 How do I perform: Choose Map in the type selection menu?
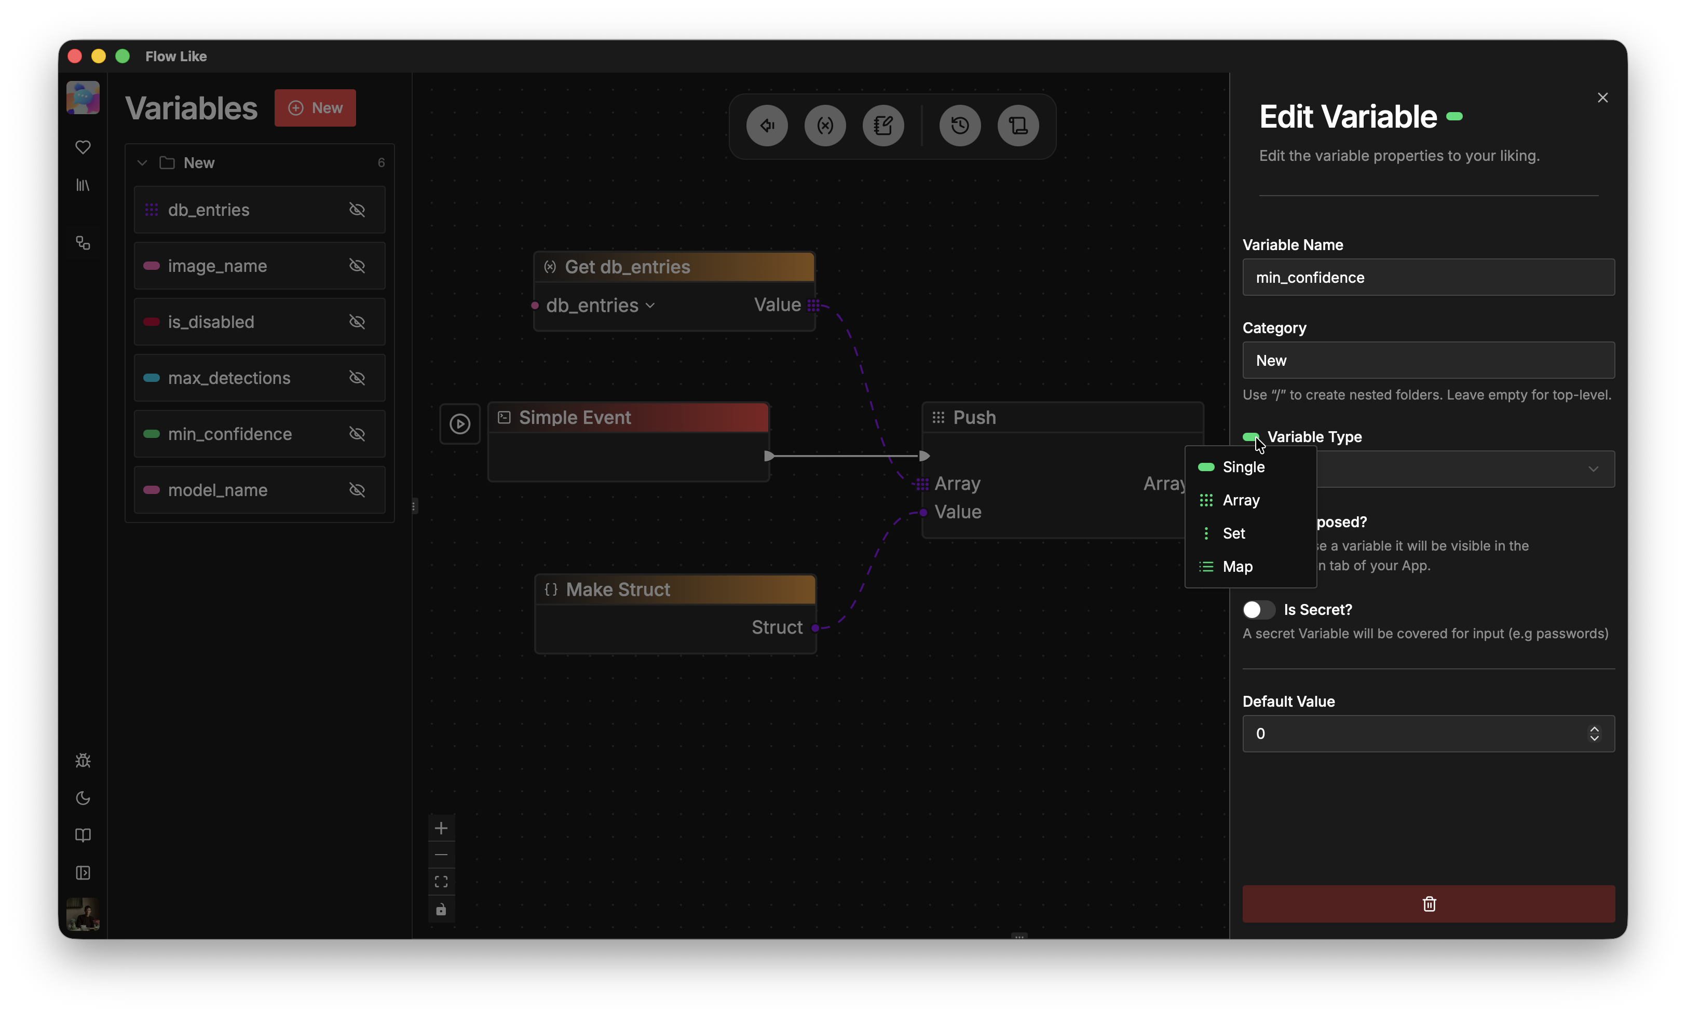1237,567
